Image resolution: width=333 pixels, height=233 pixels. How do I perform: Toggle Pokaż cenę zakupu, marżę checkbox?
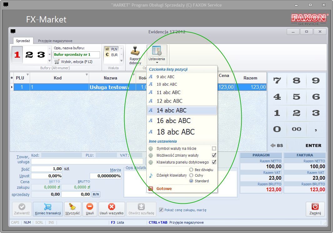coord(161,210)
